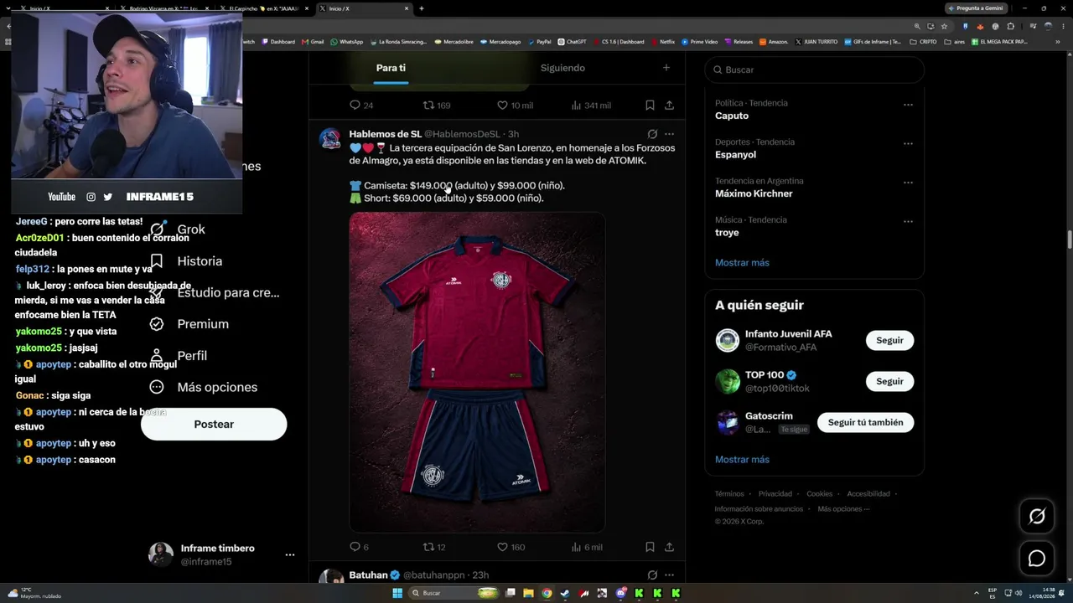Reply to the Hablemos de SL post
This screenshot has width=1073, height=603.
click(359, 547)
